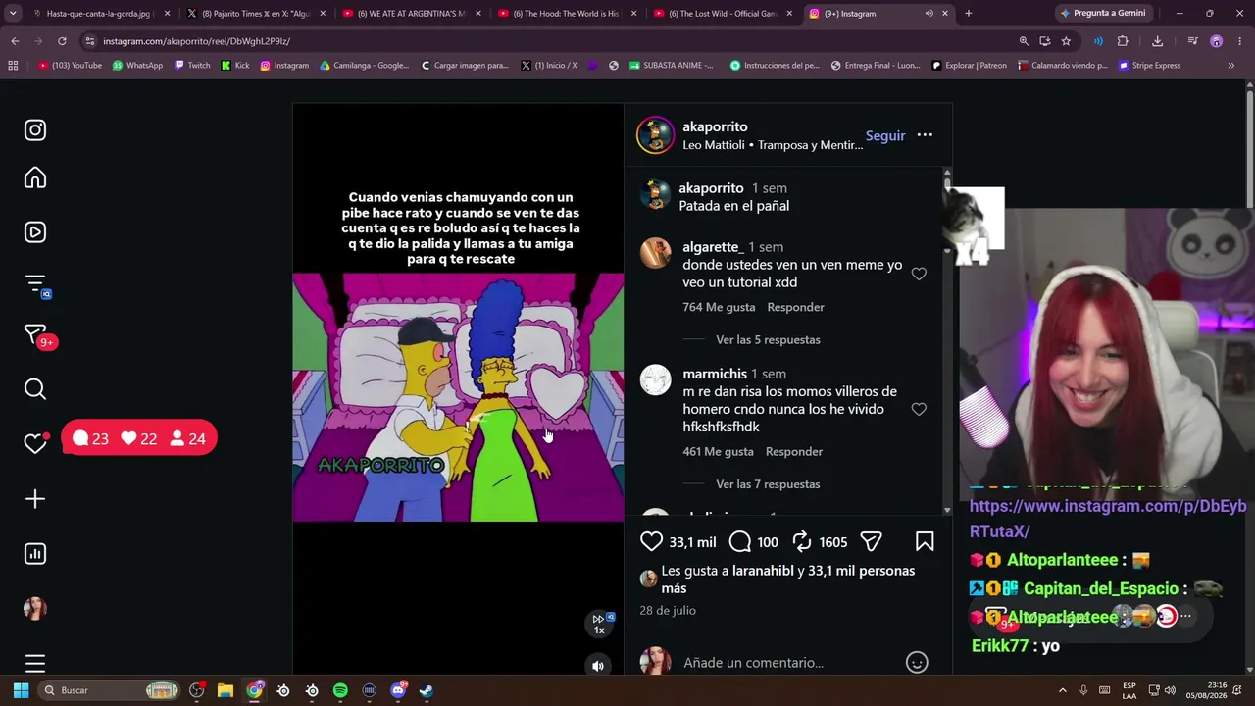Open the three-dot post options menu
This screenshot has width=1255, height=706.
point(925,135)
